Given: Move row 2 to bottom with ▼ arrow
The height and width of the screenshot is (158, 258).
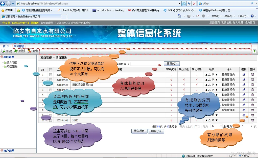Looking at the screenshot, I should point(217,80).
